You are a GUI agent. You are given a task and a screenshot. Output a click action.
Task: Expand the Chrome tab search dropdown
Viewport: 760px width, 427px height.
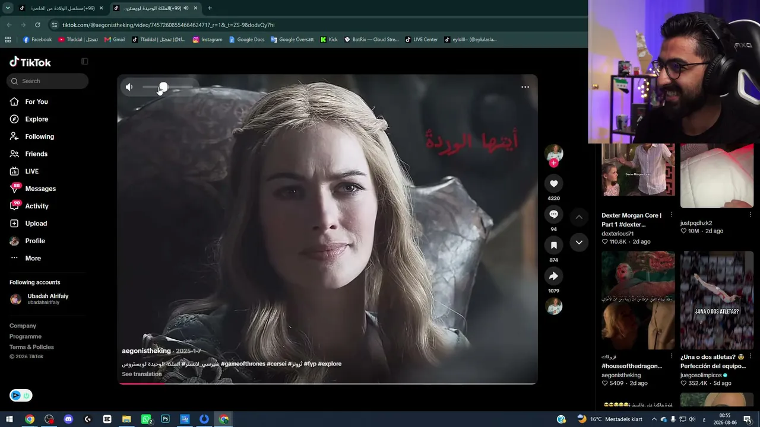click(x=8, y=8)
